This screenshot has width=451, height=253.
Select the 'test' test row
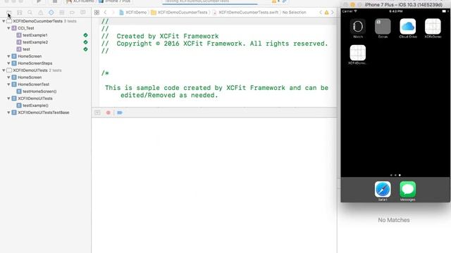point(26,49)
